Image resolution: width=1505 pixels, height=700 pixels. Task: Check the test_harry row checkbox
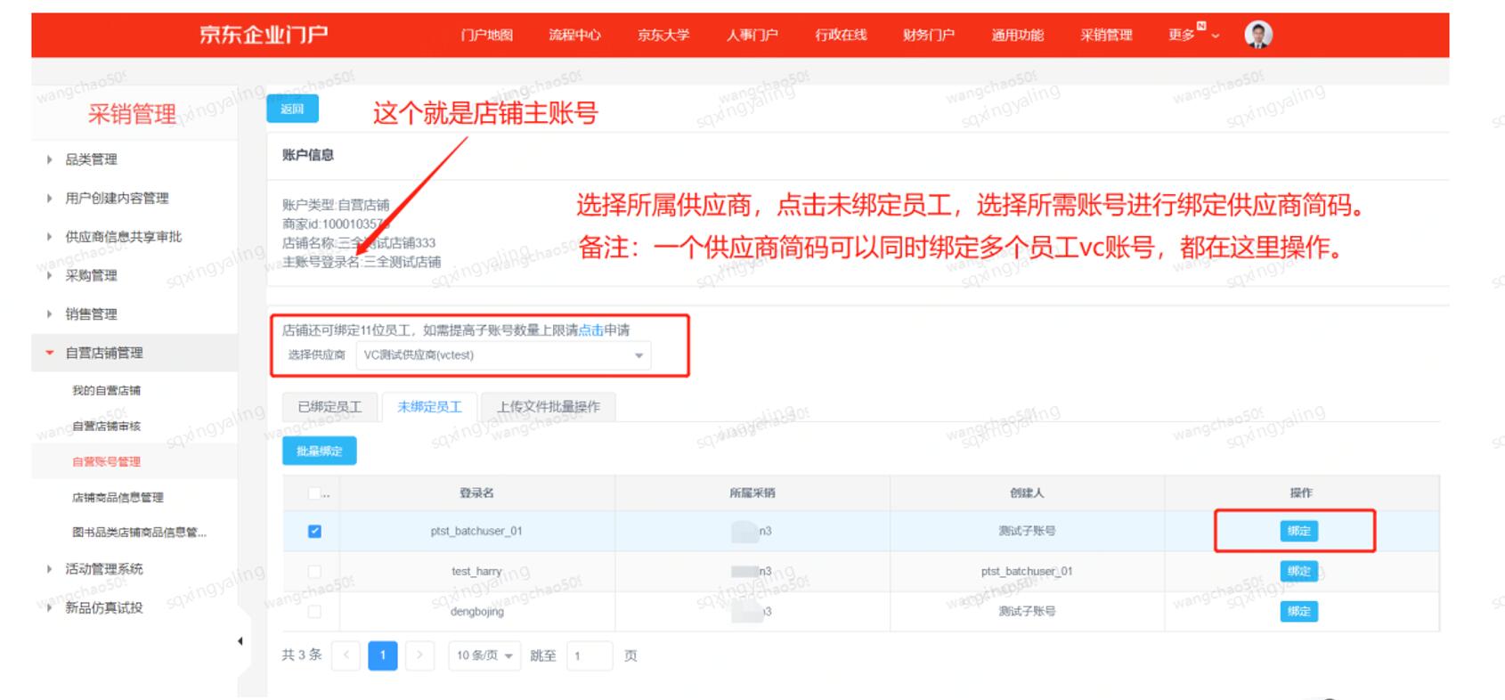314,571
